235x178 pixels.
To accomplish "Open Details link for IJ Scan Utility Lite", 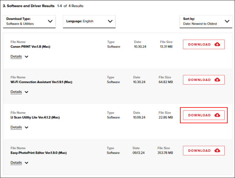I will click(x=16, y=127).
